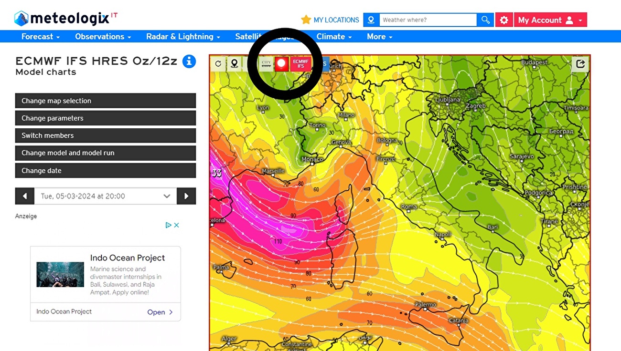
Task: Click Indo Ocean Project ad headline
Action: coord(128,258)
